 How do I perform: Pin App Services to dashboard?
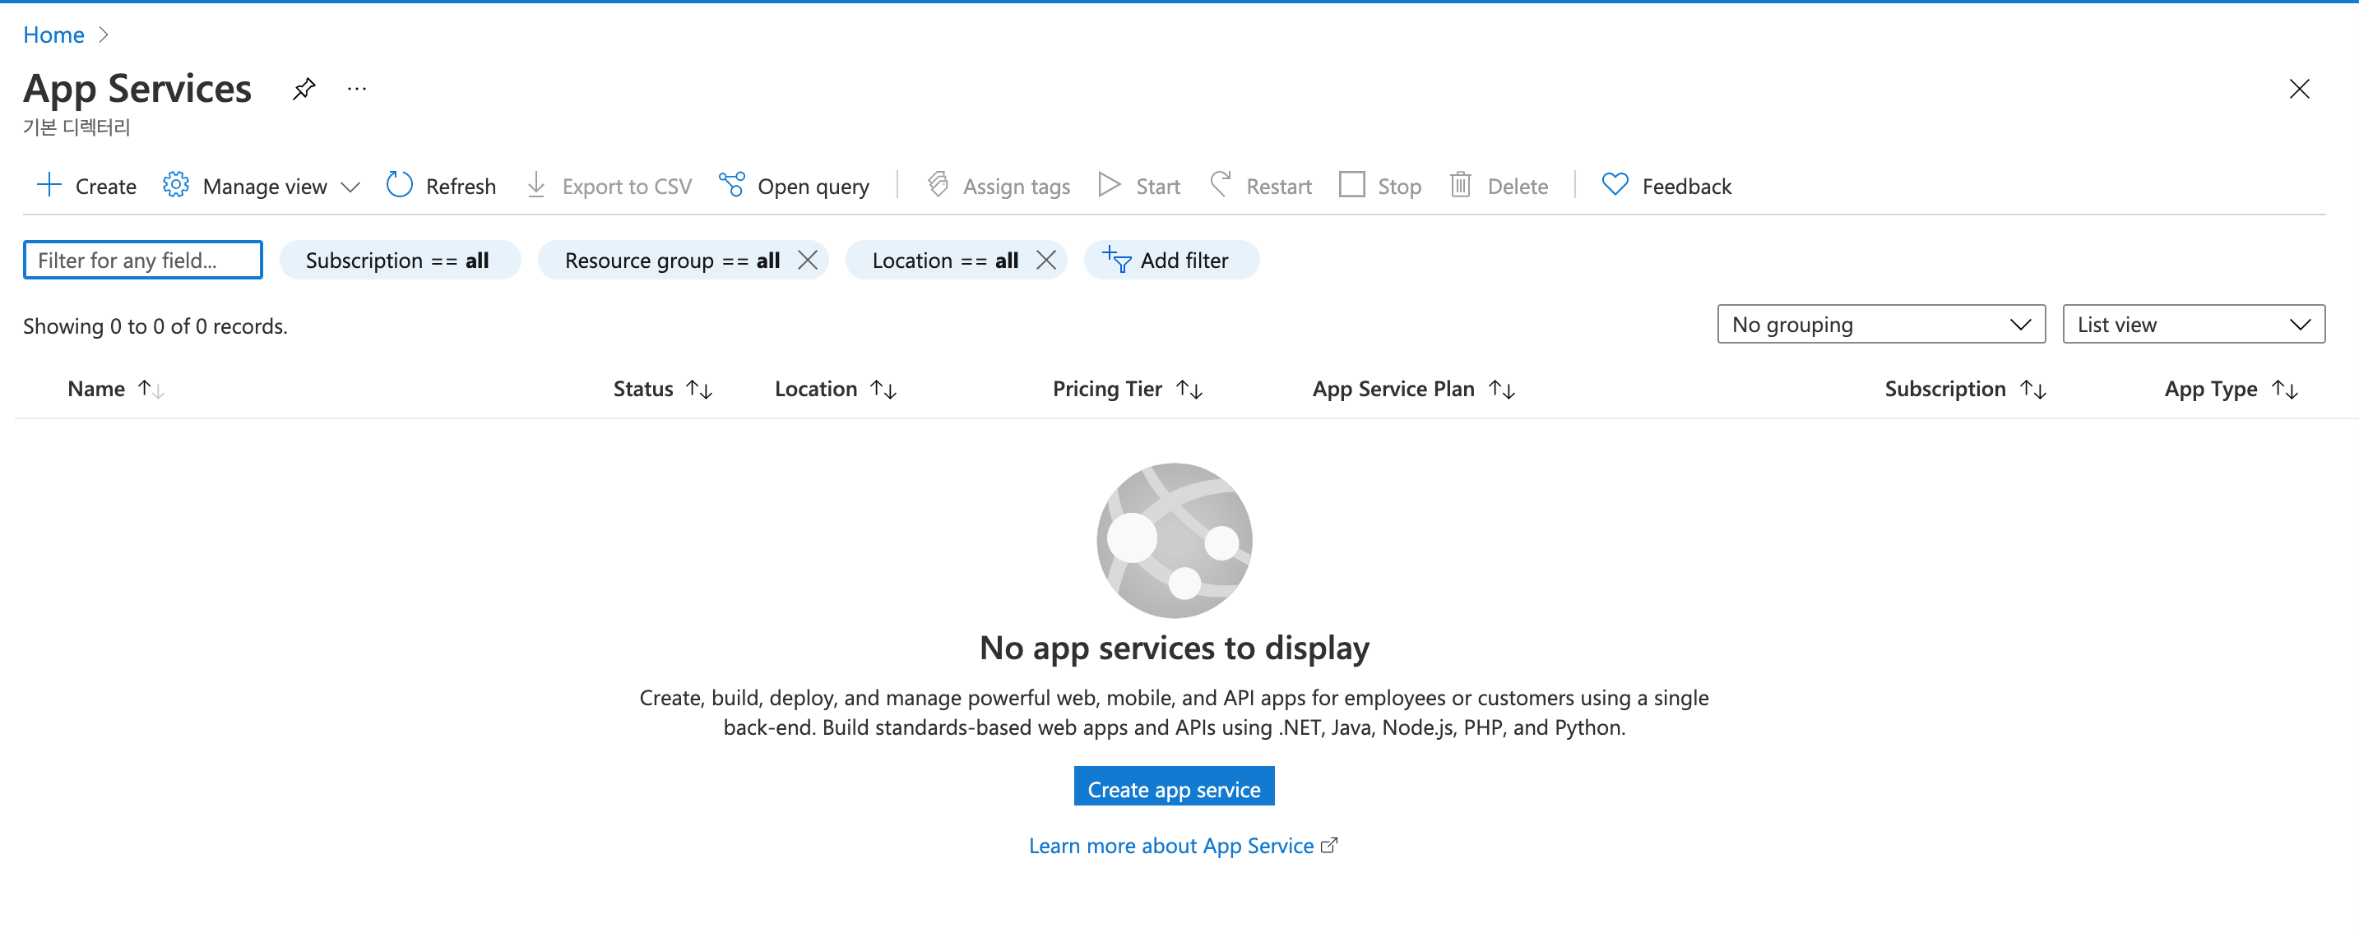click(304, 89)
